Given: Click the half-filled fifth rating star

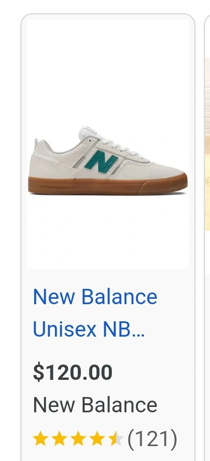Looking at the screenshot, I should point(116,438).
